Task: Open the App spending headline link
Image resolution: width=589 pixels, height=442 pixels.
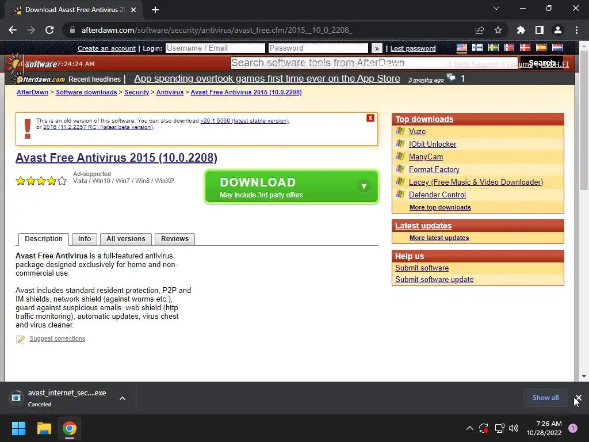Action: (x=267, y=78)
